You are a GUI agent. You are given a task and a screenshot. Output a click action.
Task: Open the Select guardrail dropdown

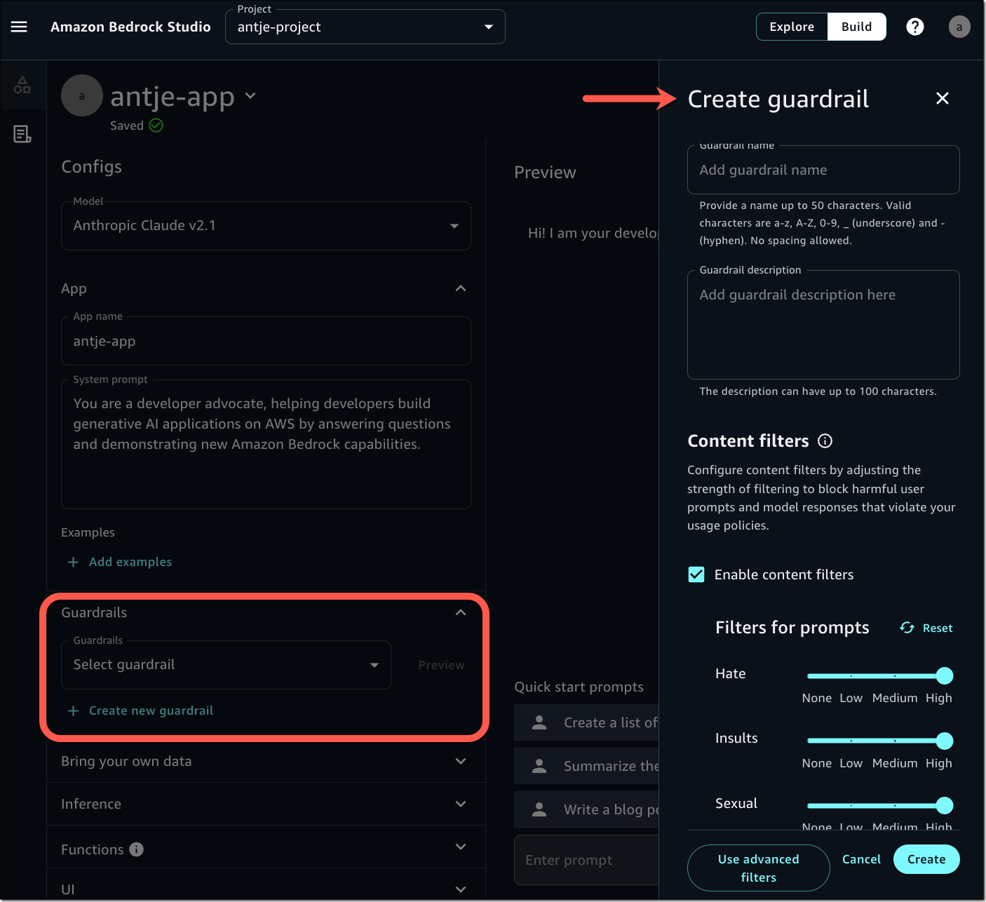226,665
